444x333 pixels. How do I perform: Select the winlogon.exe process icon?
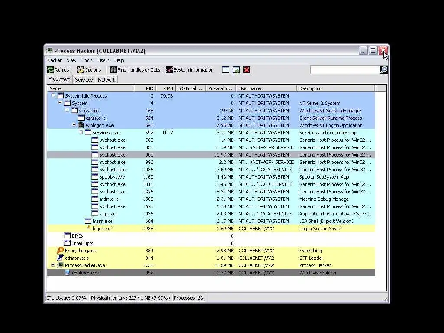[x=81, y=125]
